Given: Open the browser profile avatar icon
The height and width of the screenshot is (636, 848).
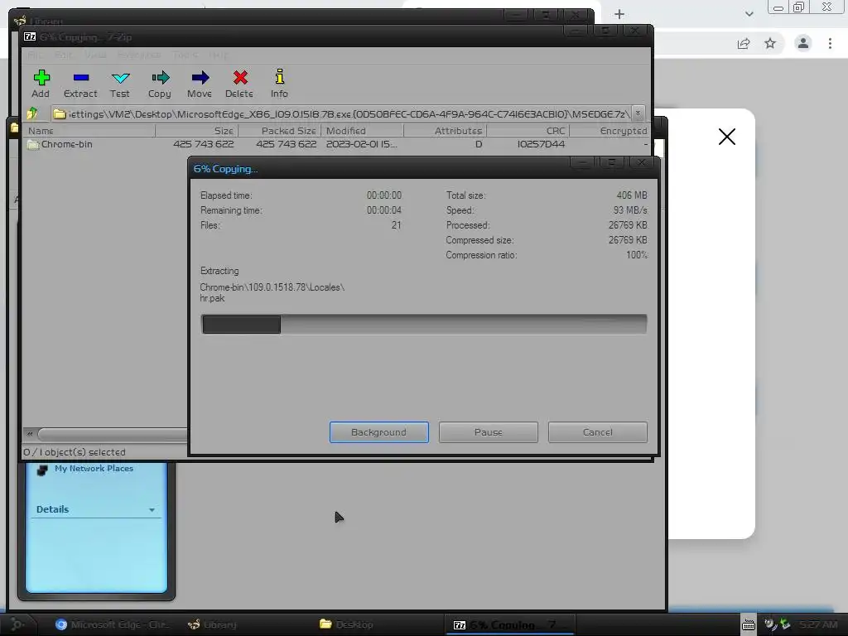Looking at the screenshot, I should pos(803,43).
